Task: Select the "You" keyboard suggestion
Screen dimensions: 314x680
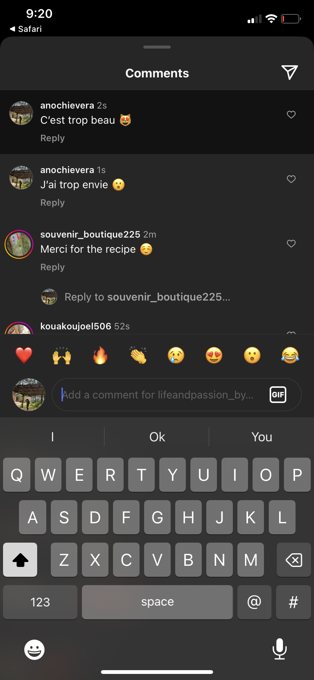Action: 262,437
